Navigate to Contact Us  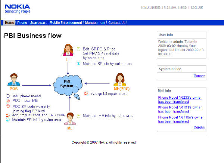pyautogui.click(x=117, y=23)
